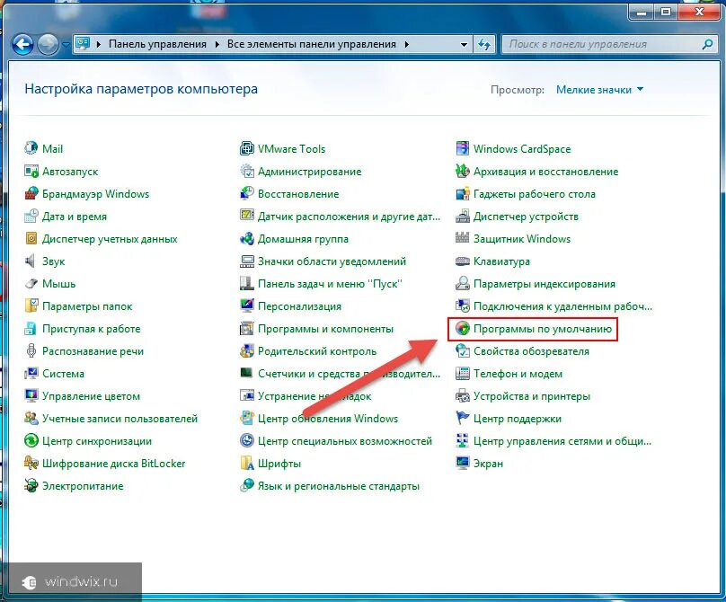The image size is (726, 602).
Task: Open the Восстановление link
Action: 298,193
